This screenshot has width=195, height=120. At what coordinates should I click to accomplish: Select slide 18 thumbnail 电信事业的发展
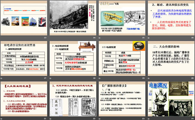pyautogui.click(x=73, y=58)
